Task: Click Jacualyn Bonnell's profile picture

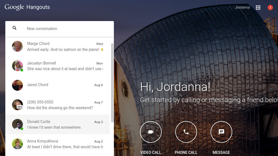Action: [x=17, y=66]
